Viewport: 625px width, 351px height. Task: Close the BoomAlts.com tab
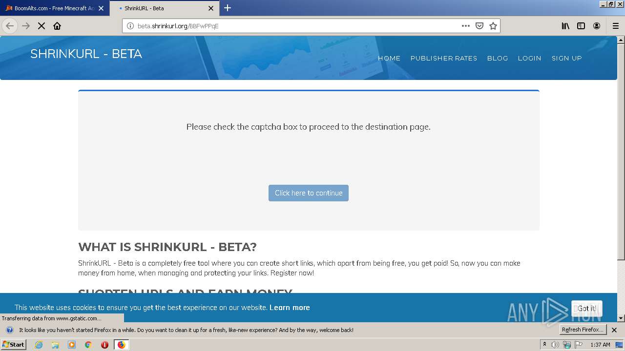(x=101, y=8)
